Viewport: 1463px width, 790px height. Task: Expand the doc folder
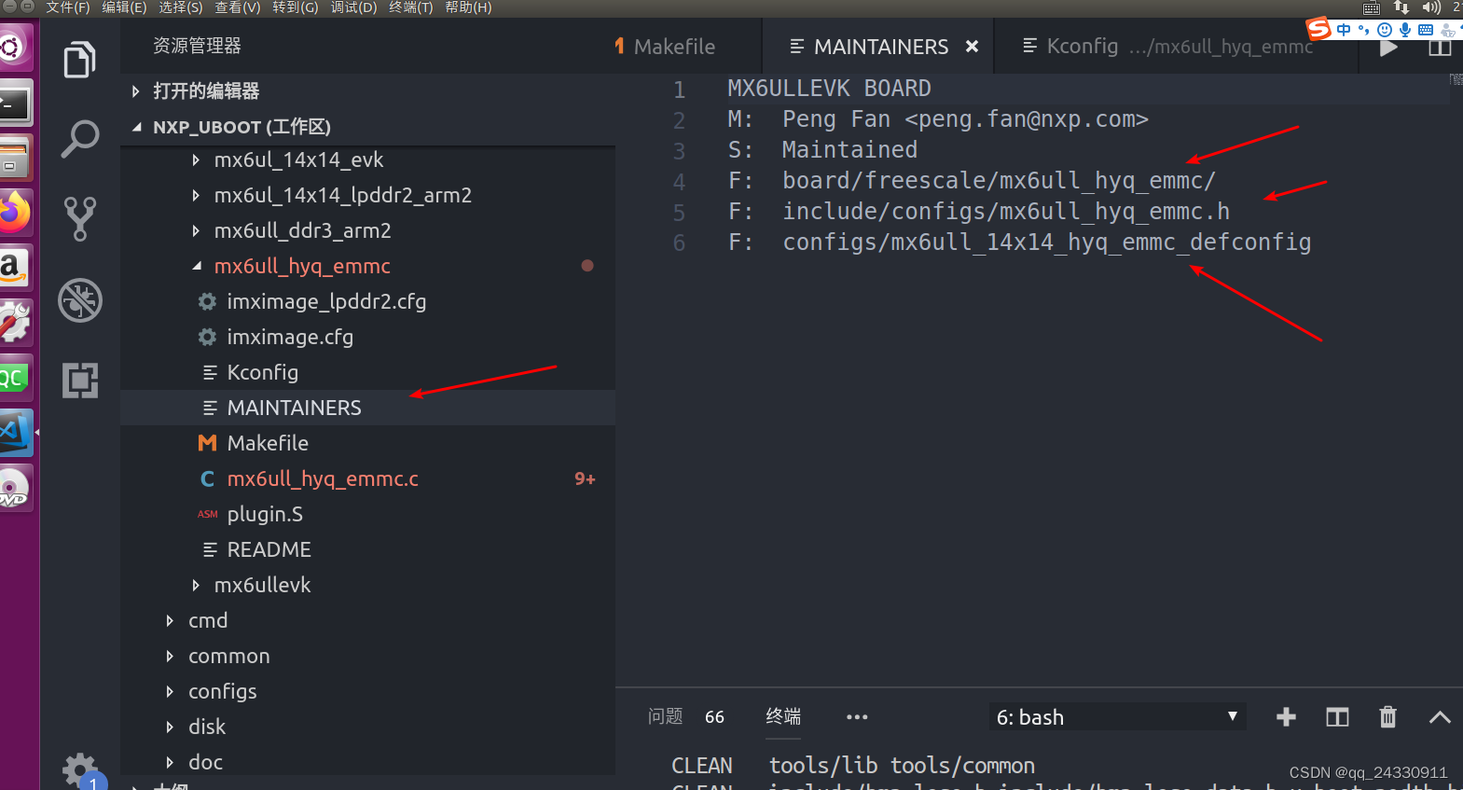(x=205, y=762)
